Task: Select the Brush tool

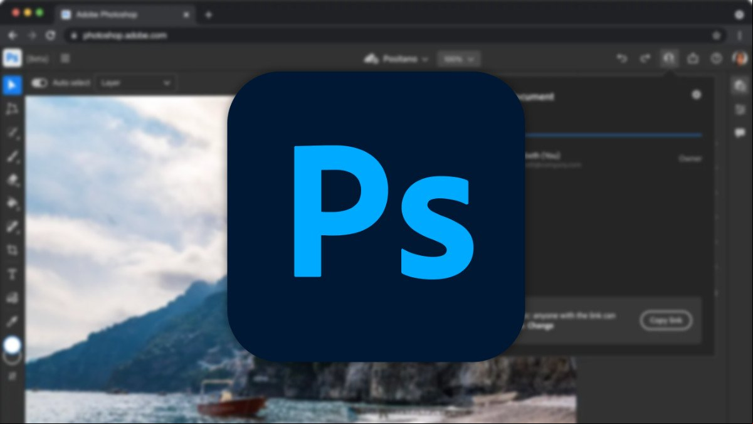Action: click(12, 156)
